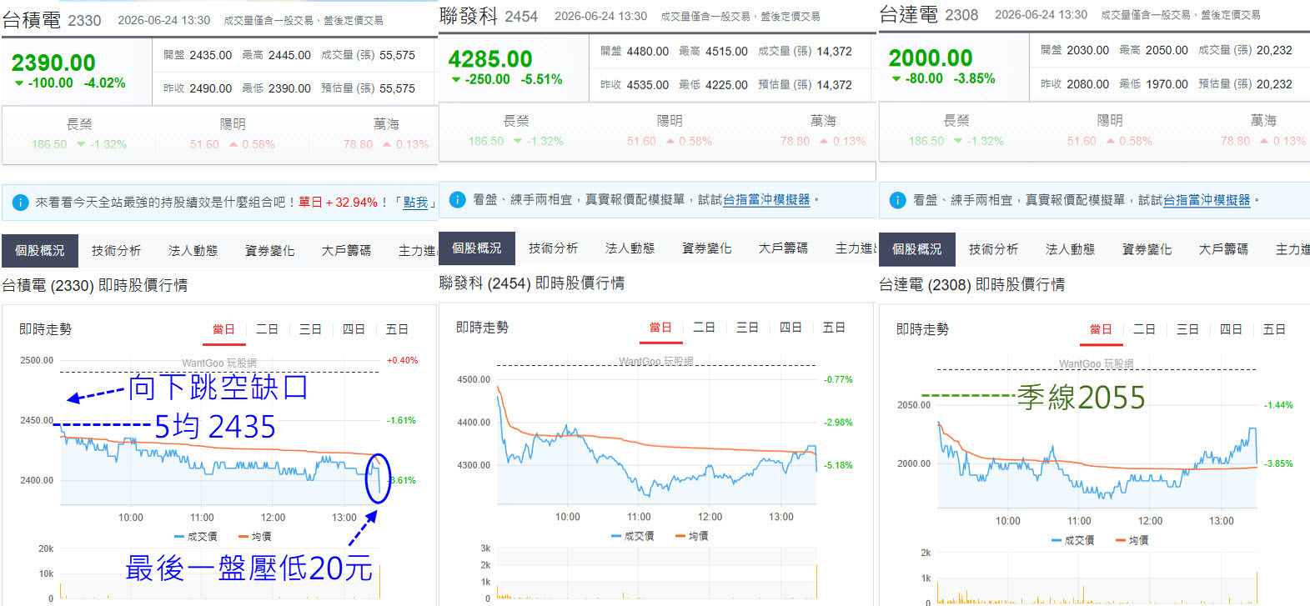
Task: Select 當日 range in 台積電 chart
Action: (223, 329)
